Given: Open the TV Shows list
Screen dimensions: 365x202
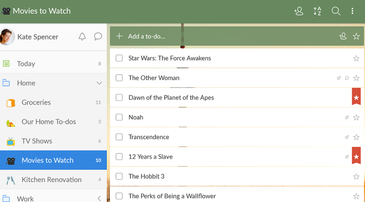Looking at the screenshot, I should click(53, 141).
